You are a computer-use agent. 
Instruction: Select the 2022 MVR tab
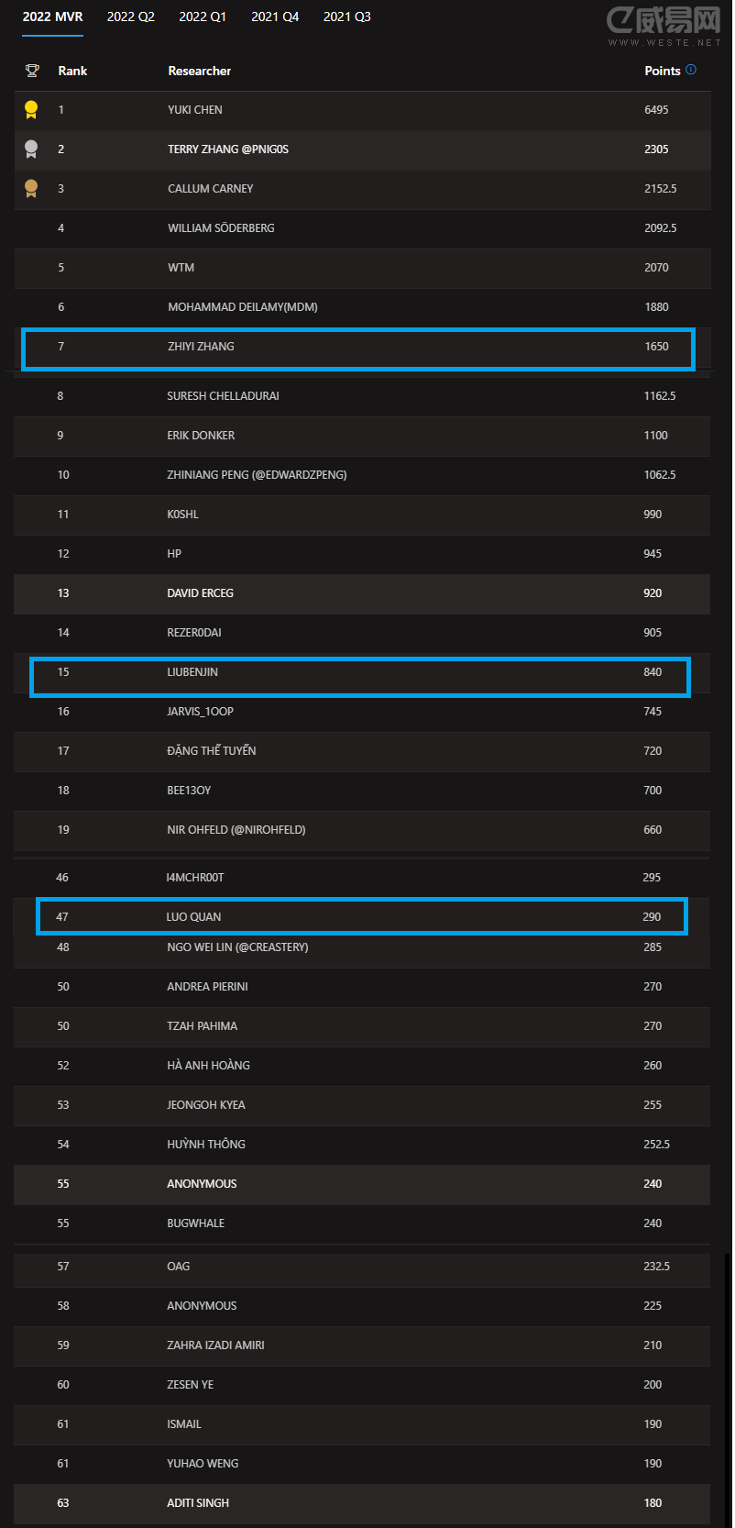tap(52, 17)
